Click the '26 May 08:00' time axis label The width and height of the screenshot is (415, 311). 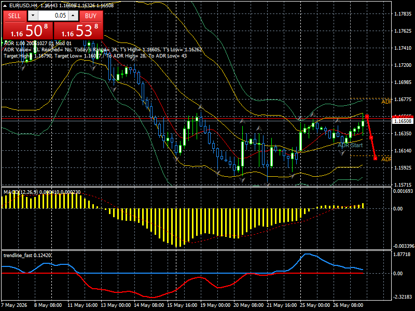click(x=348, y=305)
